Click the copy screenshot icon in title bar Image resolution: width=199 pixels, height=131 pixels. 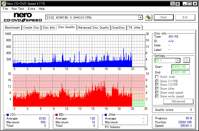pyautogui.click(x=172, y=4)
